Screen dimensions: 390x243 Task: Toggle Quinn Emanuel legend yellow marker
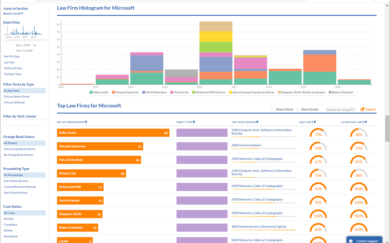click(230, 92)
